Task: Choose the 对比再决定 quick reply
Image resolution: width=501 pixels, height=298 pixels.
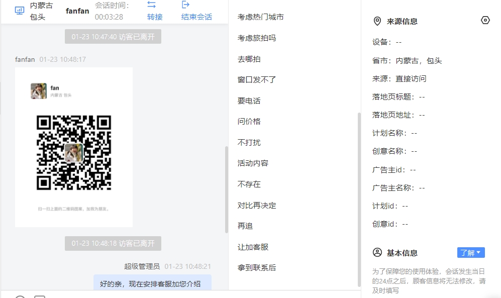Action: [257, 206]
